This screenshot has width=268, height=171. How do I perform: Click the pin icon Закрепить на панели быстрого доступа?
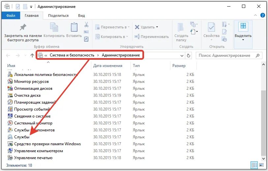[x=23, y=27]
